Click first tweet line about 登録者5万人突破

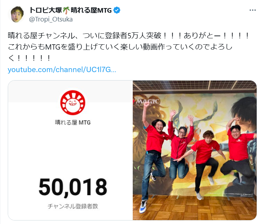tap(129, 36)
